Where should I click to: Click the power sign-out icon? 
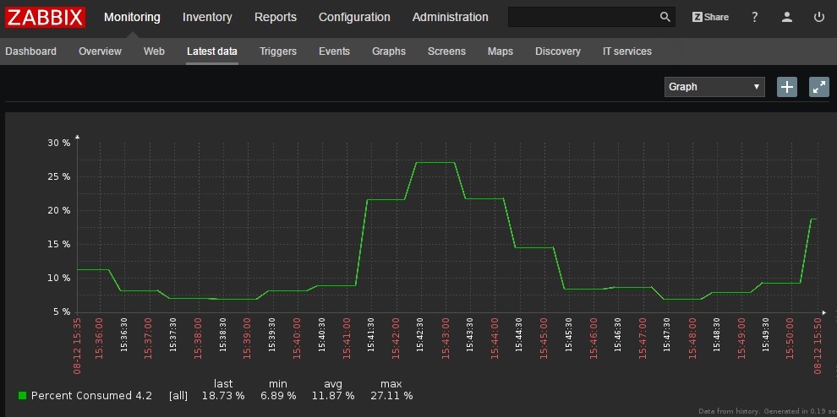[x=819, y=17]
